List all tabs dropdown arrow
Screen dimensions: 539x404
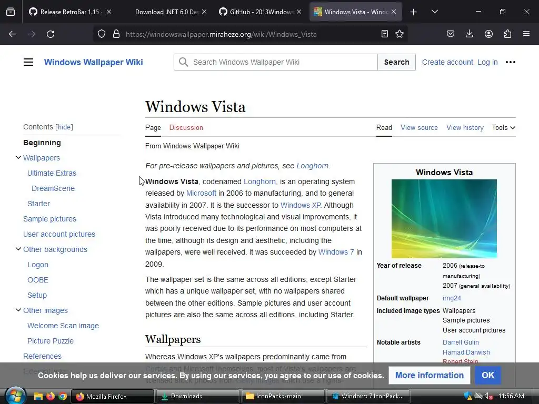(x=434, y=12)
